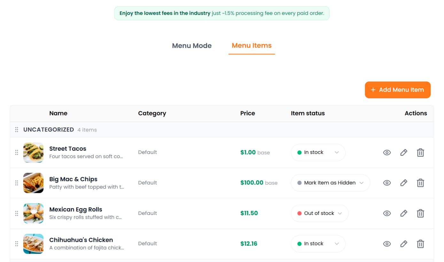Click the Category column header
Image resolution: width=444 pixels, height=262 pixels.
(152, 113)
